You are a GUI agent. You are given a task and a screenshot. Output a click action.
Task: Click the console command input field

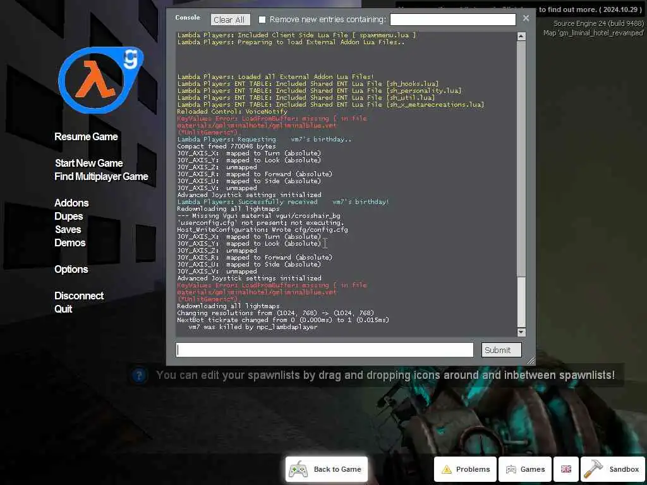pos(324,350)
